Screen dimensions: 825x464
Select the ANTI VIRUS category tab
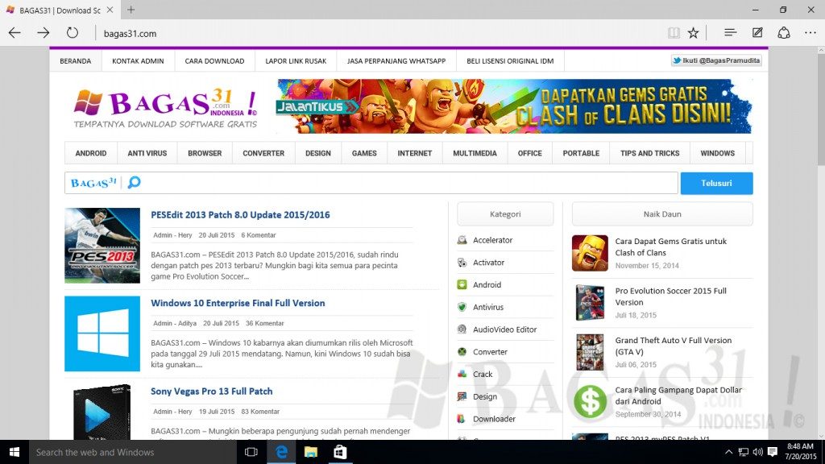pos(147,153)
